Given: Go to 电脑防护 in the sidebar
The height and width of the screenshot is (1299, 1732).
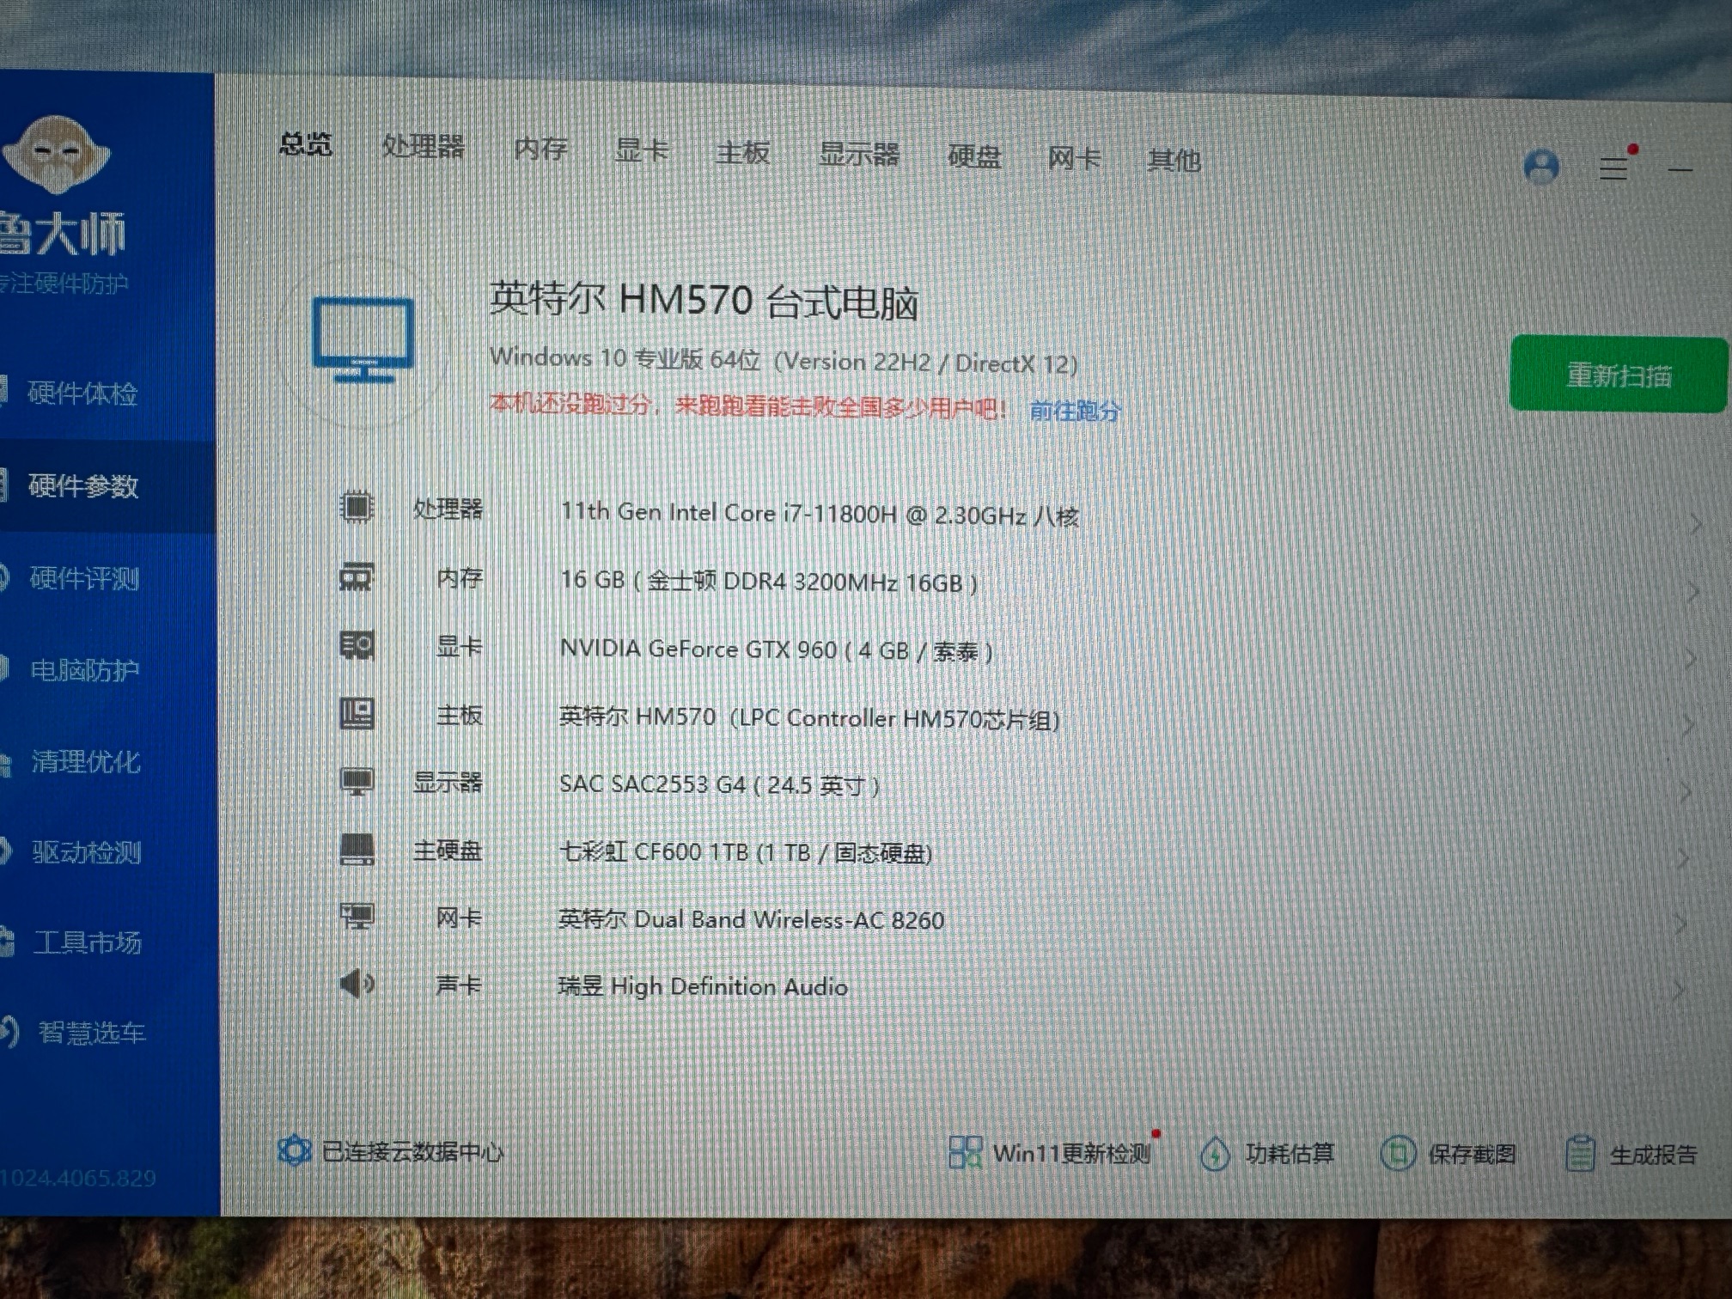Looking at the screenshot, I should pyautogui.click(x=85, y=670).
